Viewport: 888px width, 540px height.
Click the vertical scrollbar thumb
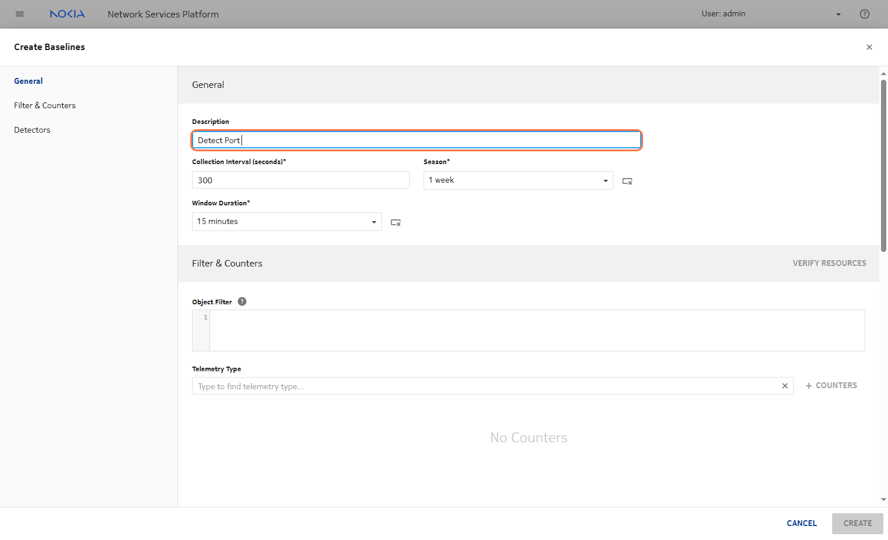[883, 166]
